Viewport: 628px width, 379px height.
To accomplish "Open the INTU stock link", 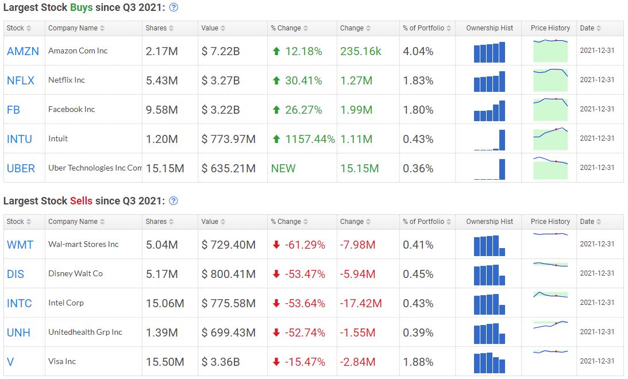I will 19,139.
